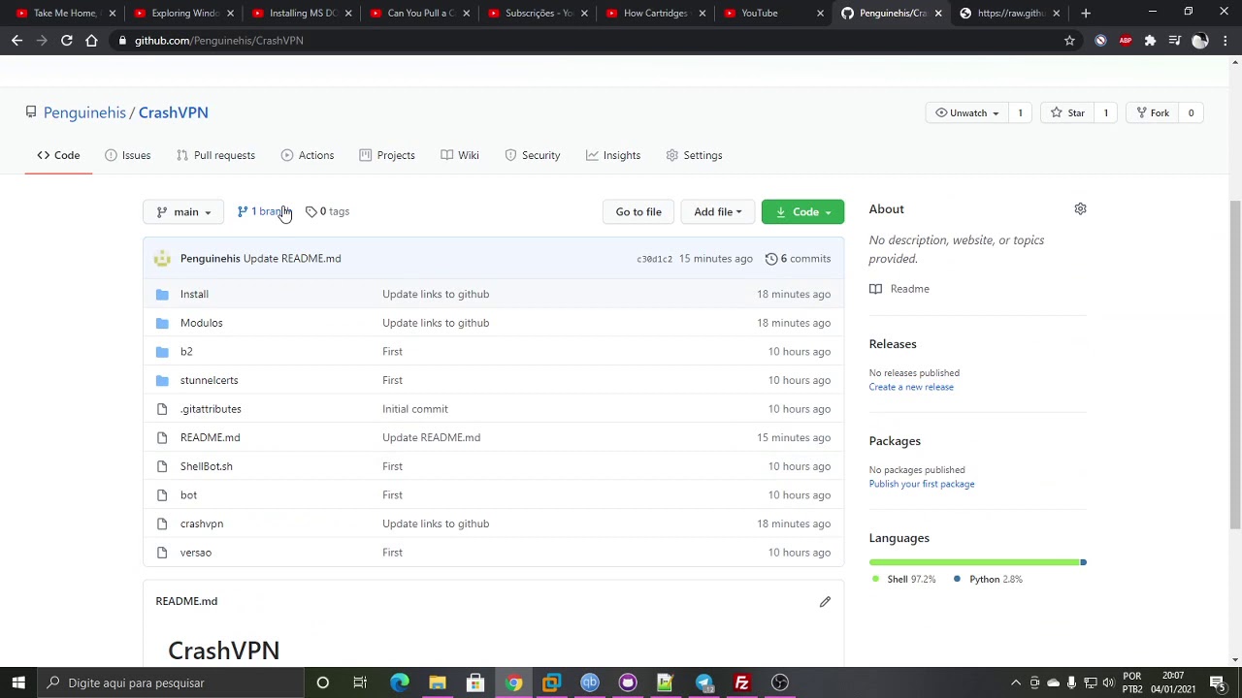Screen dimensions: 1242x698
Task: View the 1 branch link
Action: (262, 211)
